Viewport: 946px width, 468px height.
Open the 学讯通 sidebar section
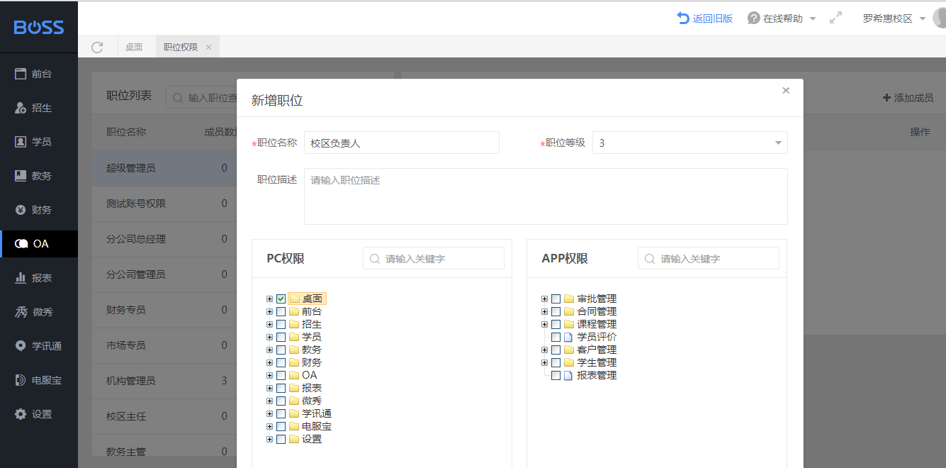pos(39,346)
